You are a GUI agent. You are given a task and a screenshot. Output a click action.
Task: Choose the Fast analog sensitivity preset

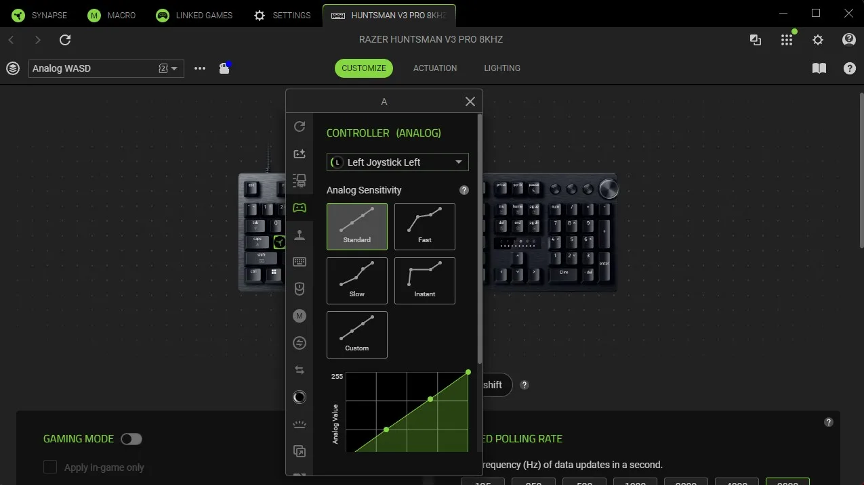pyautogui.click(x=425, y=227)
